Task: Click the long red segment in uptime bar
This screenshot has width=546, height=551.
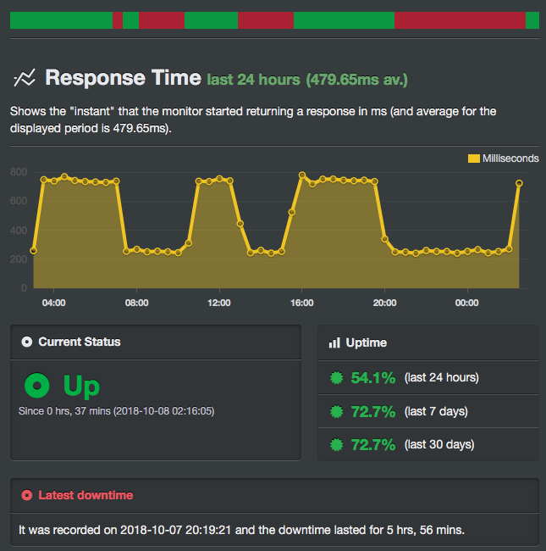Action: [x=460, y=20]
